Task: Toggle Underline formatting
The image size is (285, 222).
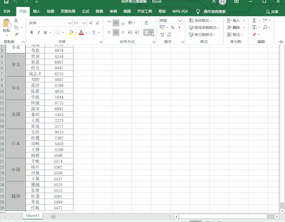Action: tap(45, 32)
